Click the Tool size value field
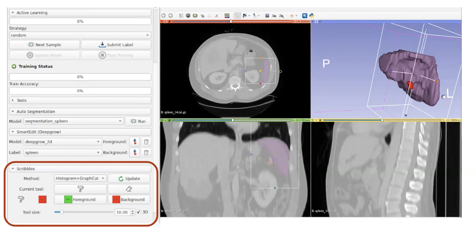 (122, 212)
